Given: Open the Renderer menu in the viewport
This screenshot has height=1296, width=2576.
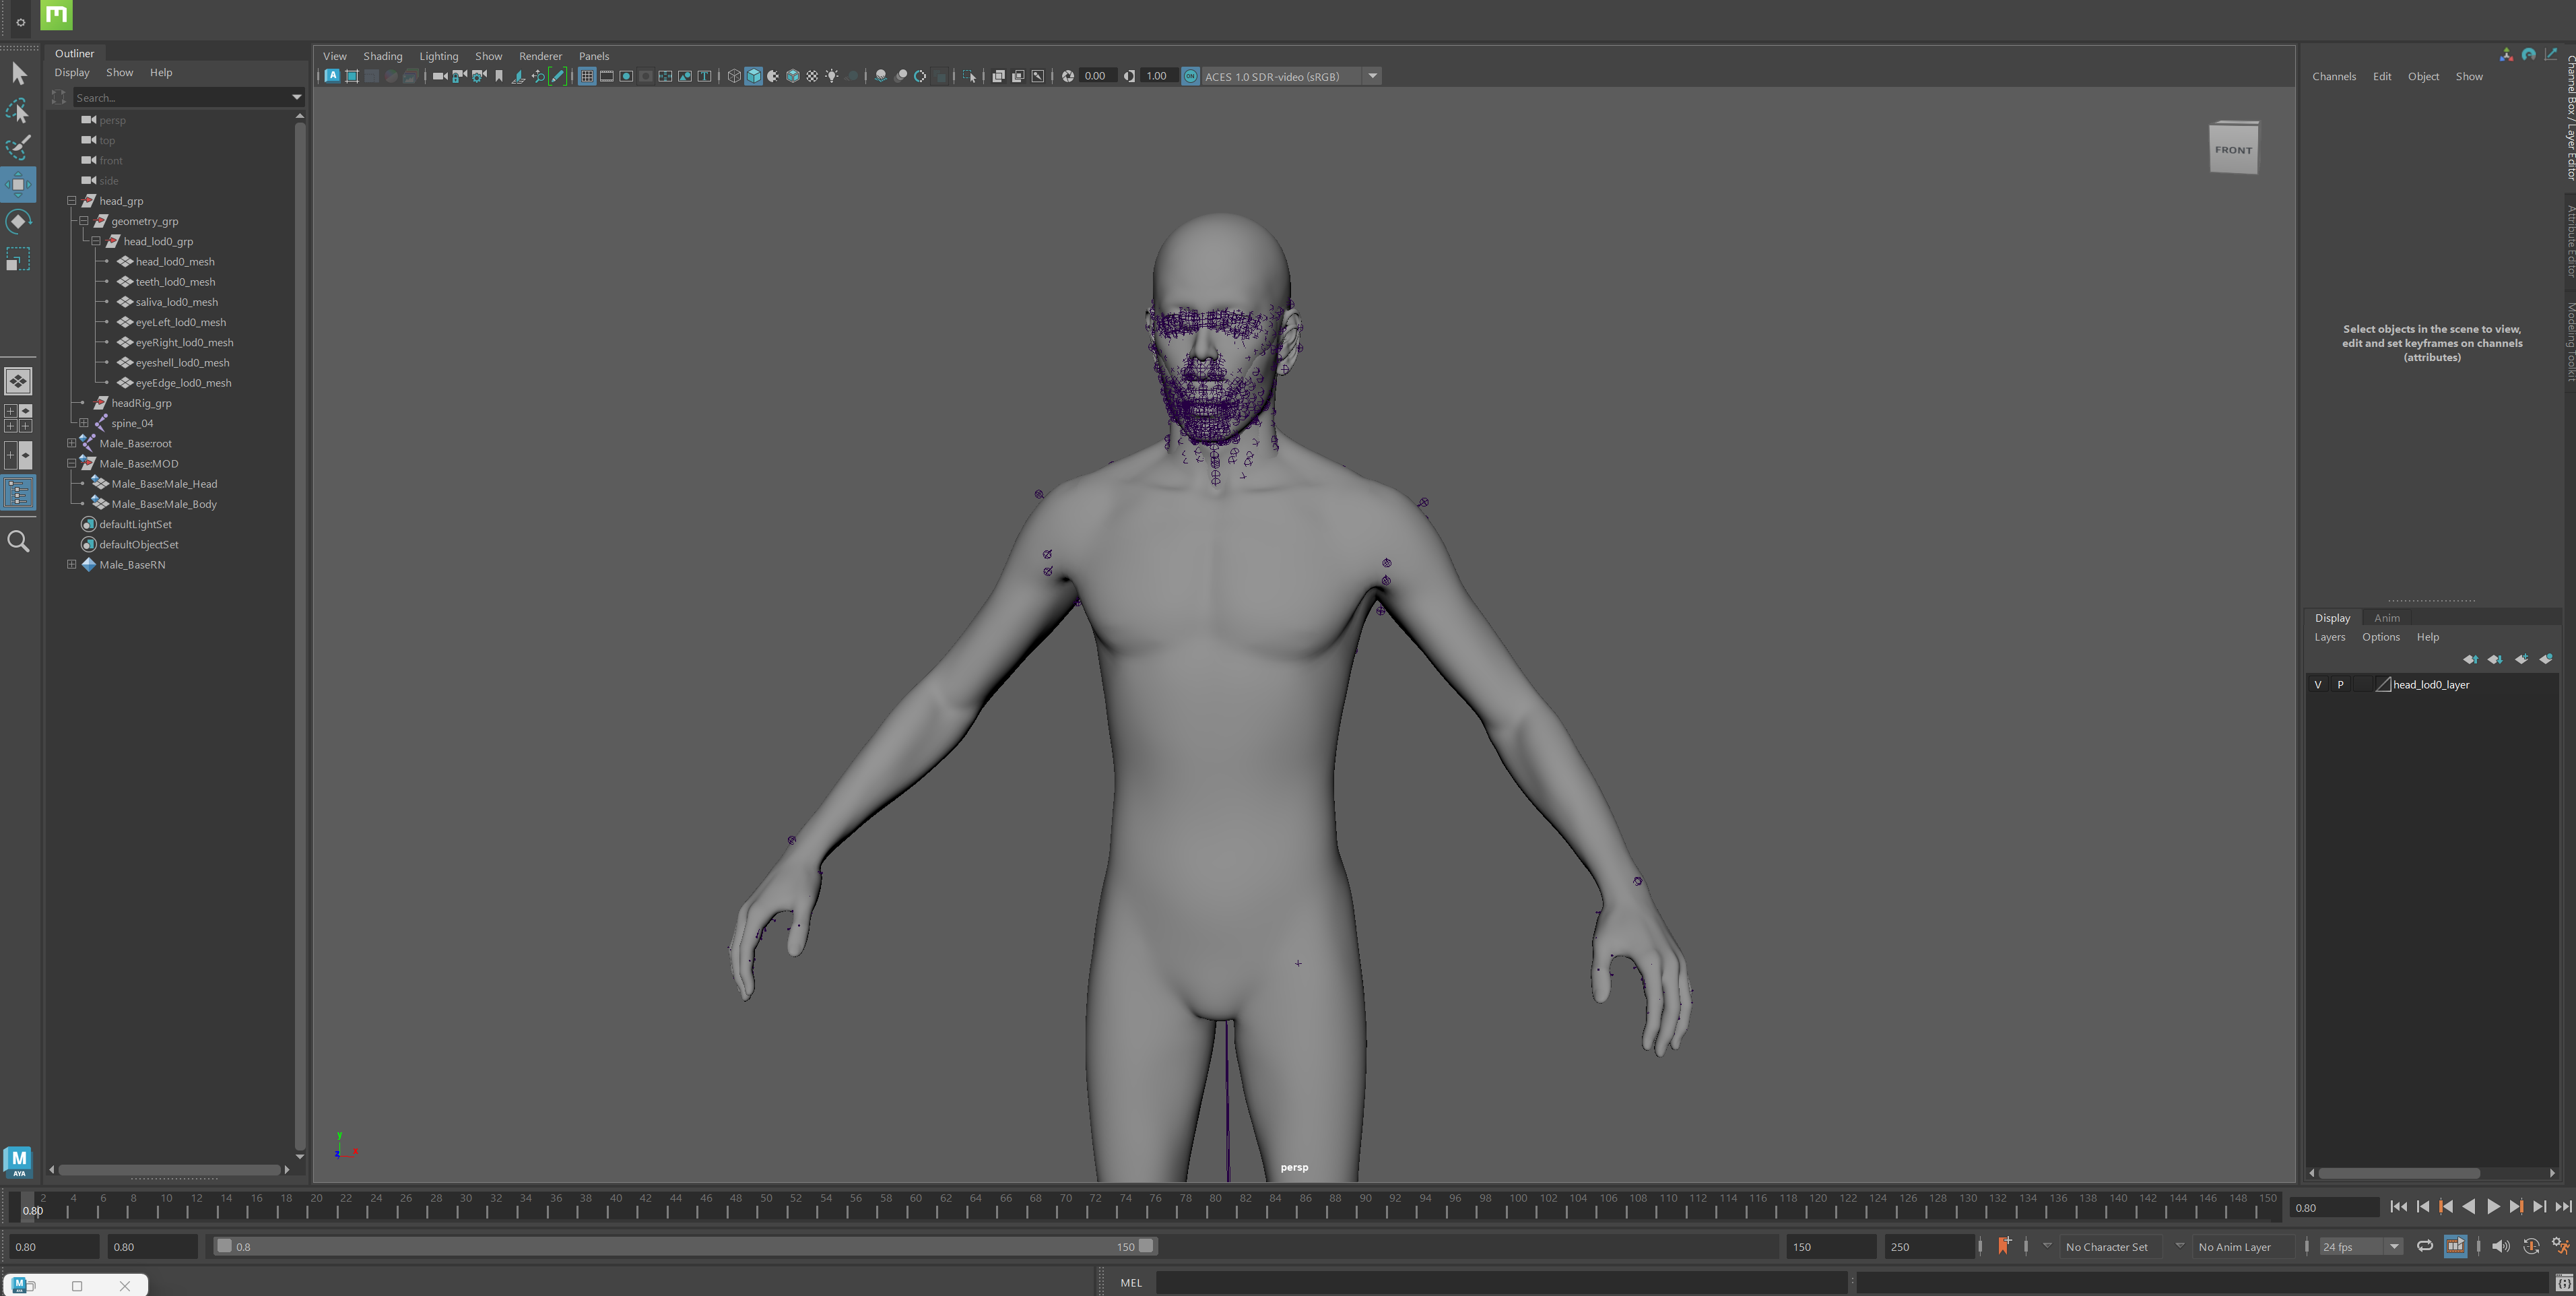Looking at the screenshot, I should tap(540, 56).
